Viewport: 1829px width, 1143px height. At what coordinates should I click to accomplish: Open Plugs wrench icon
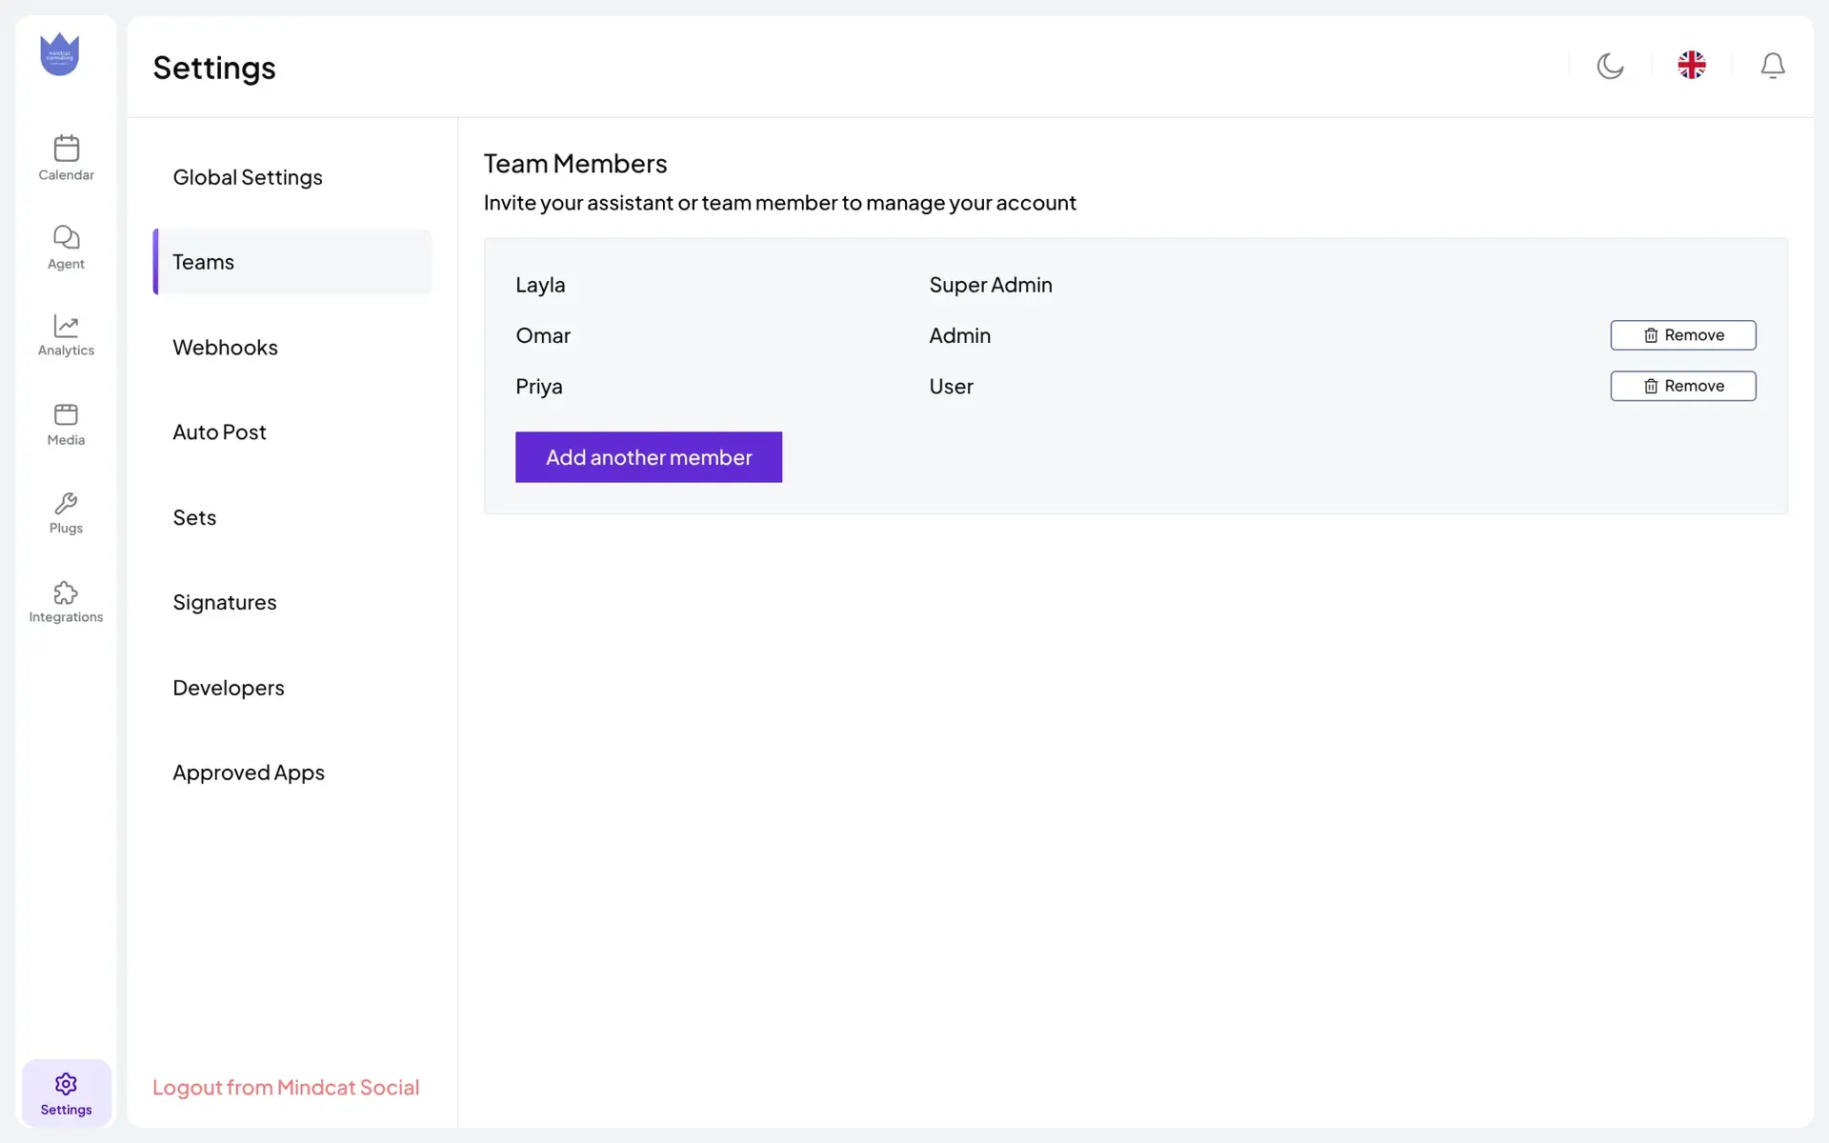click(x=66, y=513)
